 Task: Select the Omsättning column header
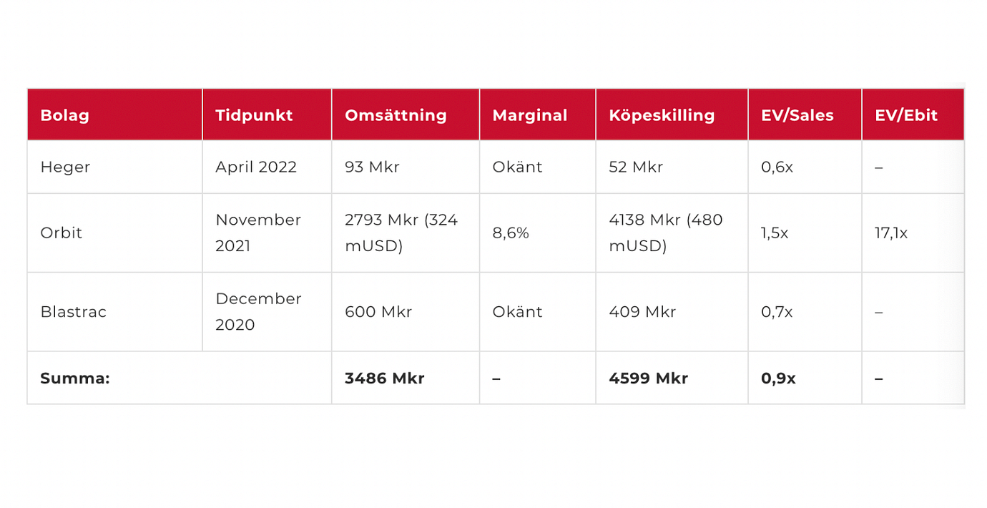point(396,115)
